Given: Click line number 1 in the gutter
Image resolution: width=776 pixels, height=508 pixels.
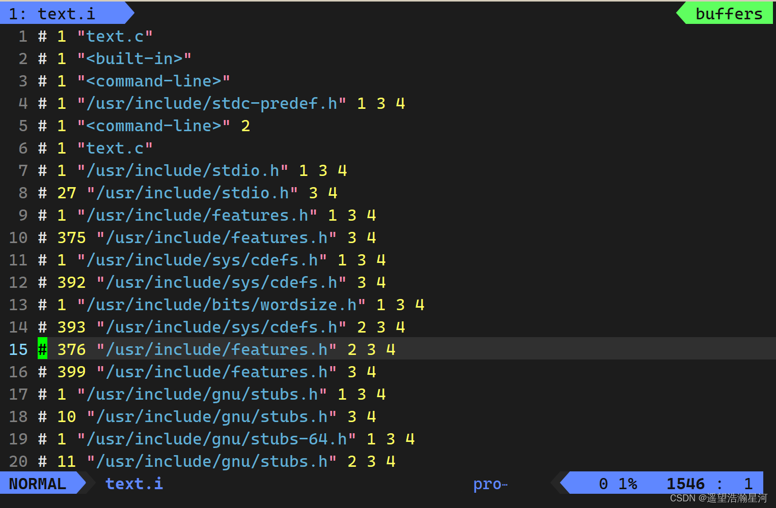Looking at the screenshot, I should (23, 36).
